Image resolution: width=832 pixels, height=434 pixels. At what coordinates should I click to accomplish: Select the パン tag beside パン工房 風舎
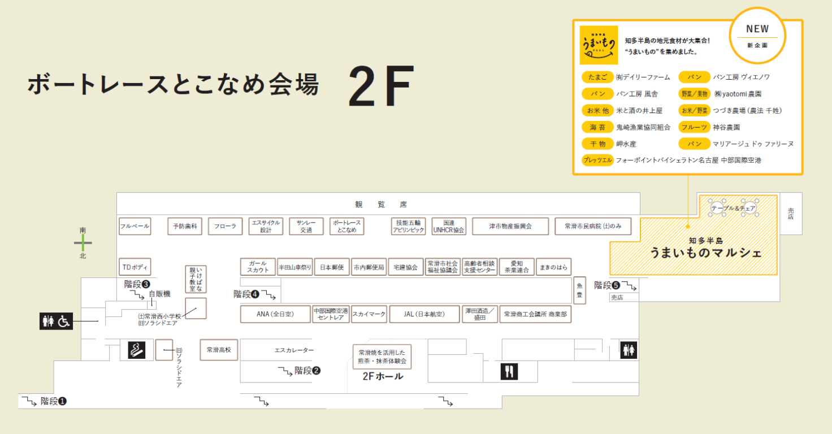tap(597, 94)
